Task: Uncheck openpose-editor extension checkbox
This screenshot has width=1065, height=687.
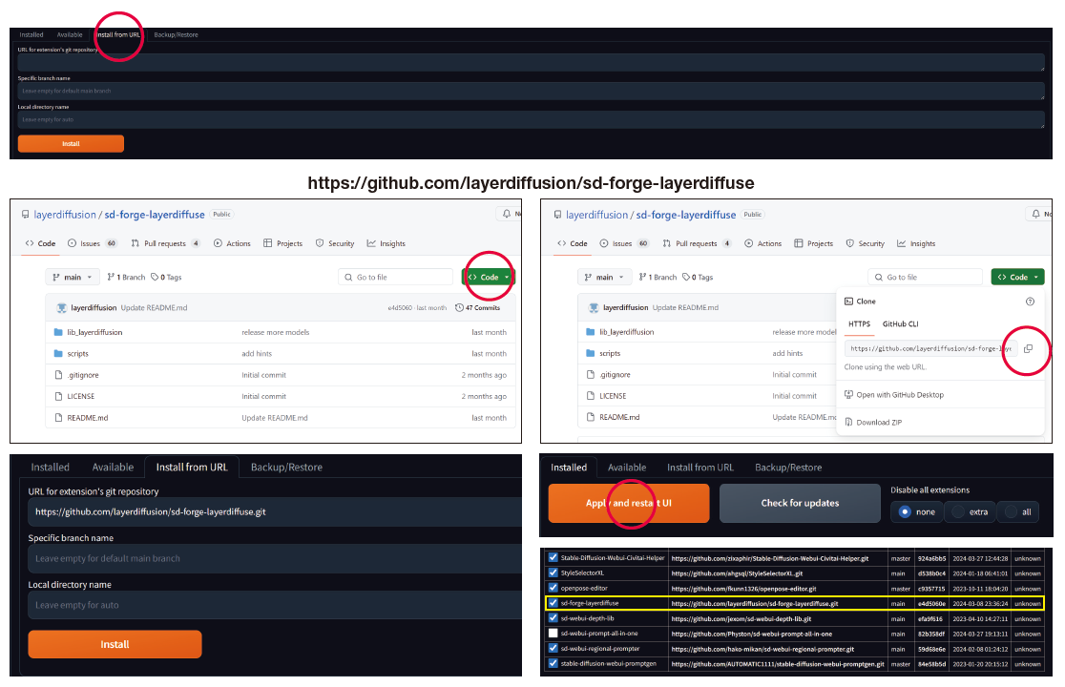Action: pyautogui.click(x=553, y=588)
